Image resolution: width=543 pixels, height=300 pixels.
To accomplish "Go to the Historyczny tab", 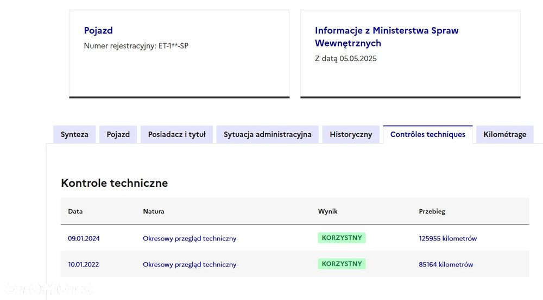I will point(351,134).
